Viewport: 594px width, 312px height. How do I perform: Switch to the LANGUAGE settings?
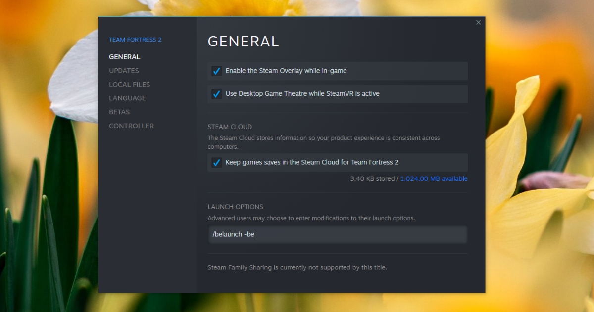(x=127, y=98)
